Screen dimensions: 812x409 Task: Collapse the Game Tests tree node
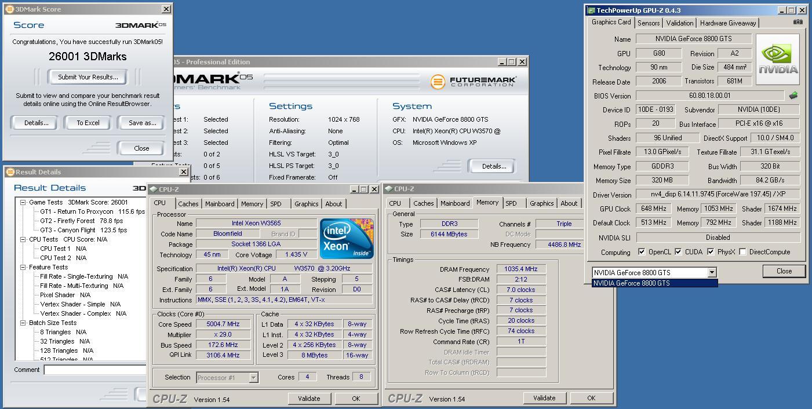point(23,202)
